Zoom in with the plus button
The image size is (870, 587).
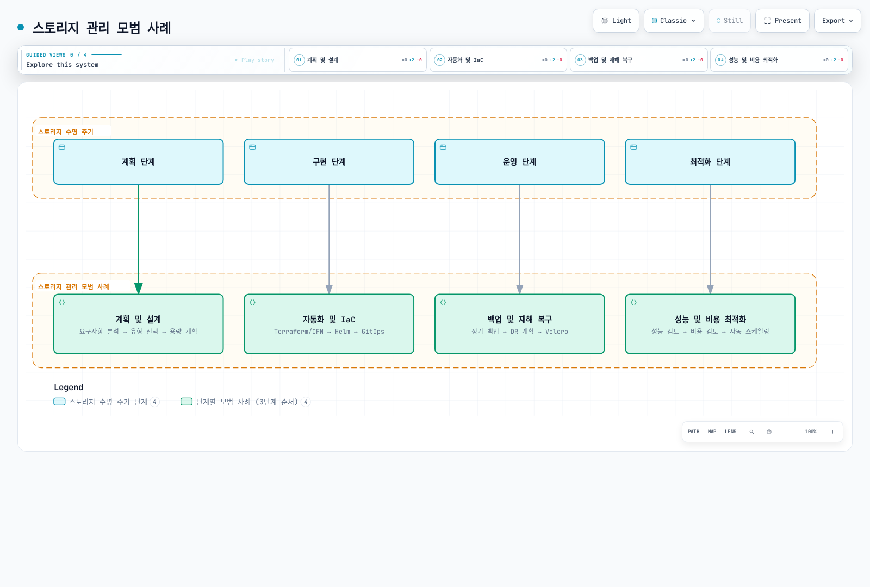(x=832, y=432)
